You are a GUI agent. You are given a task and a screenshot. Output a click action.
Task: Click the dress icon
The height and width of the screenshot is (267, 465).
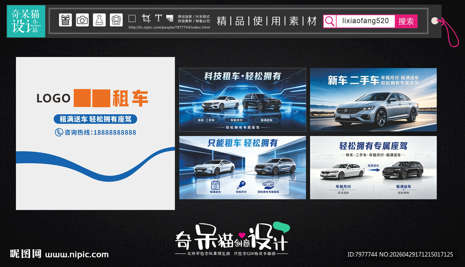99,20
